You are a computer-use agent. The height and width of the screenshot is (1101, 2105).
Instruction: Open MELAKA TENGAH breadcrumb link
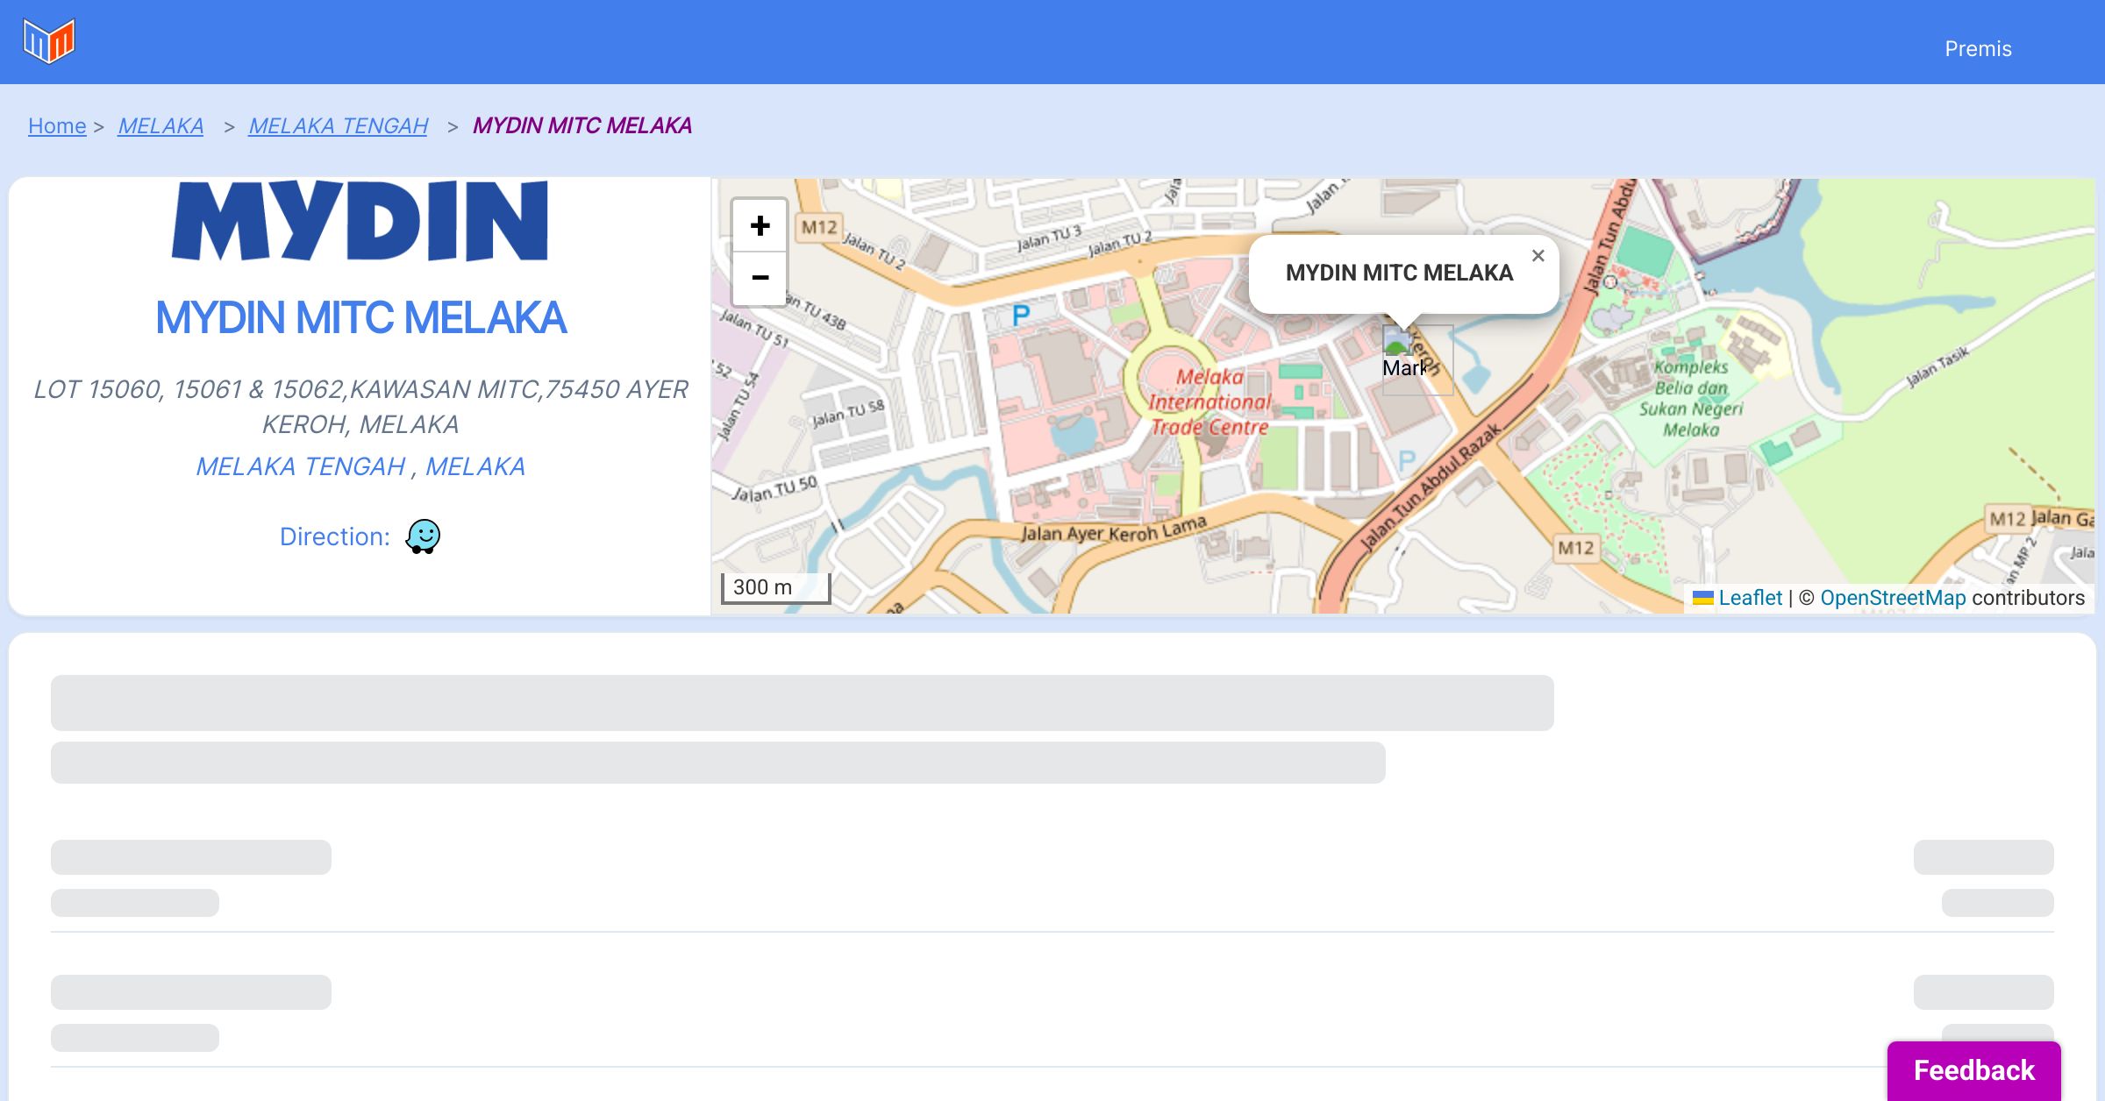click(338, 126)
